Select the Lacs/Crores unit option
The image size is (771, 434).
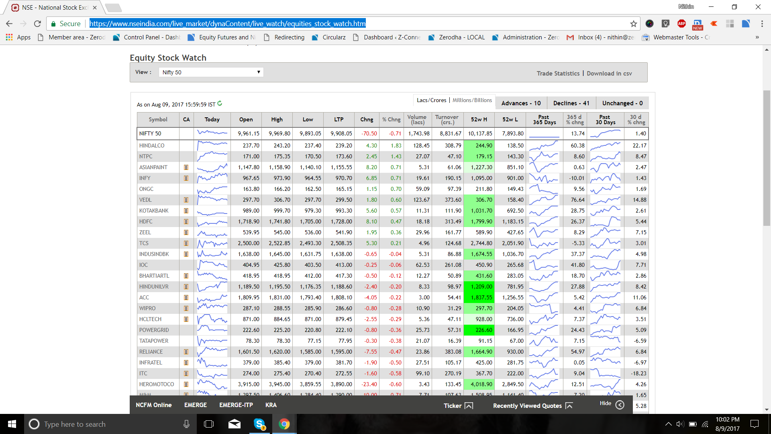431,100
